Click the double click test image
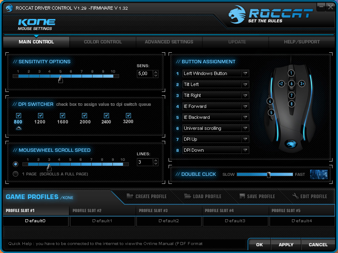338x253 pixels. pos(319,174)
